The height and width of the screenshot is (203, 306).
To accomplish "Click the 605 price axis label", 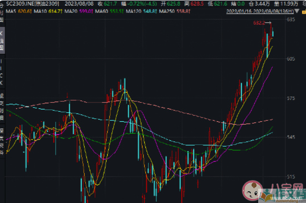I will [x=291, y=59].
